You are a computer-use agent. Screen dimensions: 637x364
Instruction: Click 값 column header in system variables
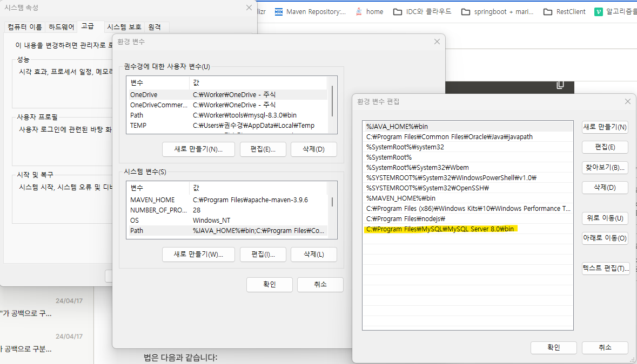pyautogui.click(x=258, y=188)
